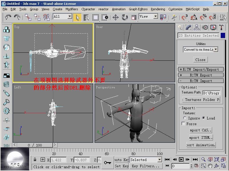Enable the Force checkbox
This screenshot has height=171, width=229.
(183, 124)
